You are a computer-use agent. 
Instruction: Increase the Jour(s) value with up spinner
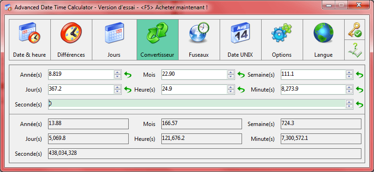(x=117, y=87)
